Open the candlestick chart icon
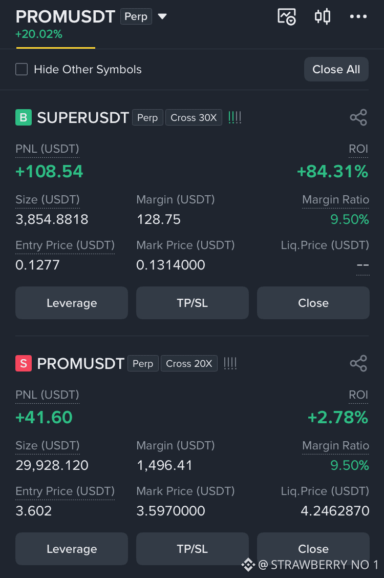This screenshot has width=384, height=578. 323,16
